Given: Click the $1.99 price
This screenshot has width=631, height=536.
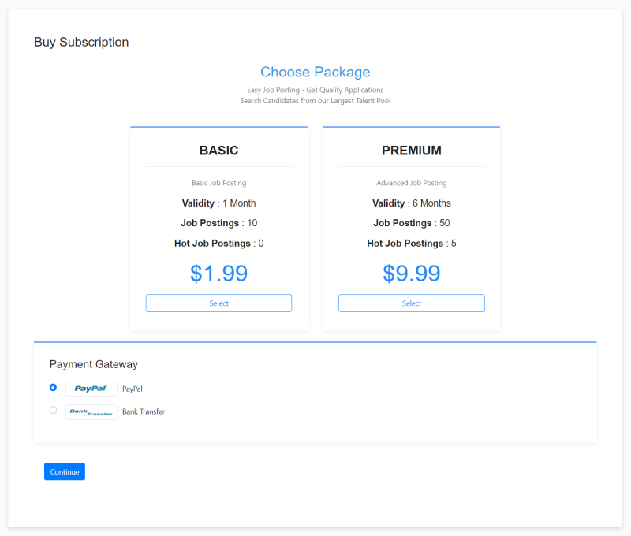Looking at the screenshot, I should 219,274.
